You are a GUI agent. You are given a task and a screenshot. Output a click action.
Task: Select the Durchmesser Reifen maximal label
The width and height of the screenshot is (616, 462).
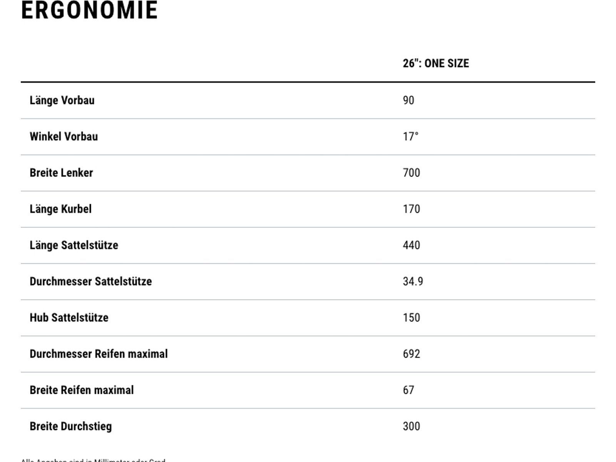click(99, 354)
